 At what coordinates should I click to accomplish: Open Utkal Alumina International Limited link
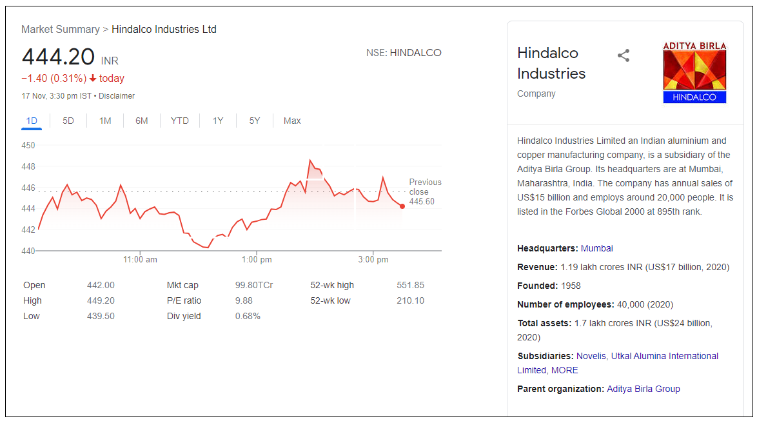click(x=618, y=363)
